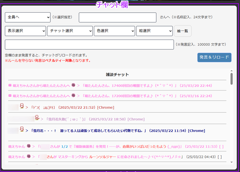Click the 萌 badge in the ルーンソルジャー message

coord(29,156)
